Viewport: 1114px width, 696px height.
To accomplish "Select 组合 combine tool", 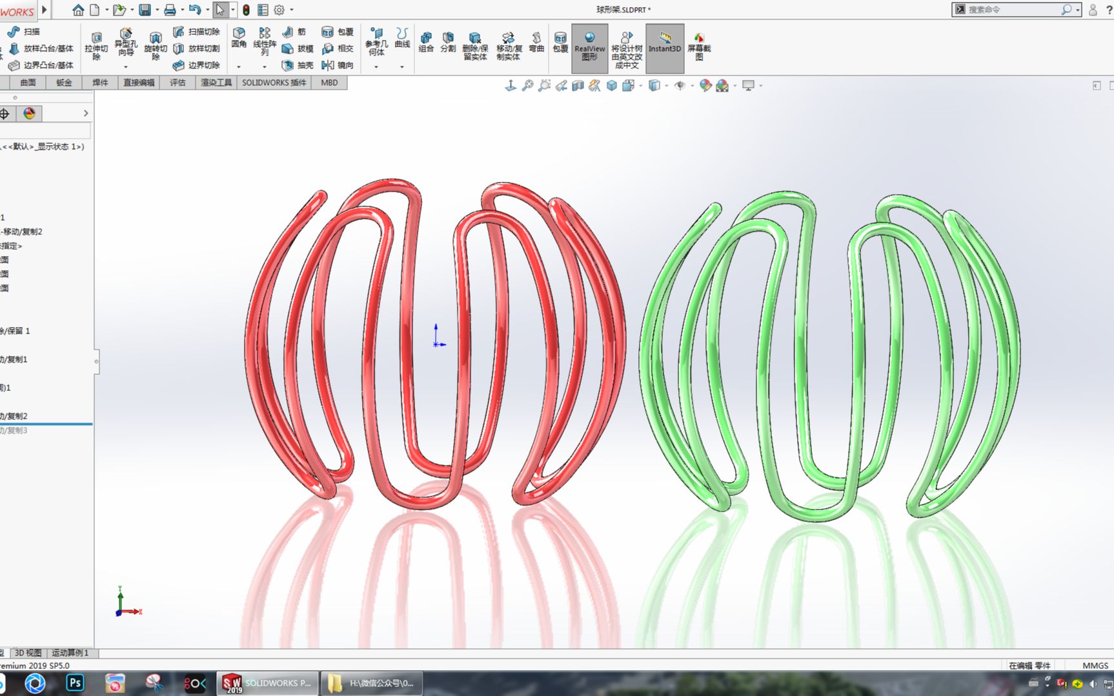I will 426,41.
